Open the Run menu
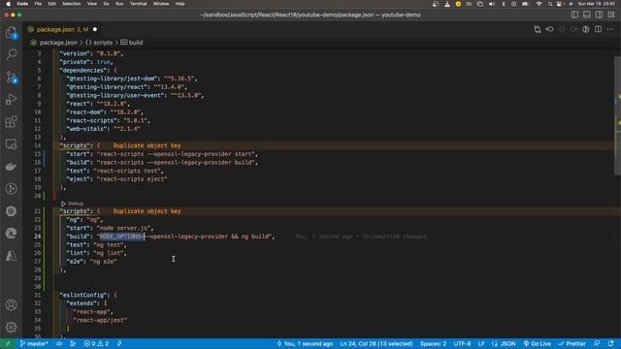Image resolution: width=621 pixels, height=349 pixels. 119,4
